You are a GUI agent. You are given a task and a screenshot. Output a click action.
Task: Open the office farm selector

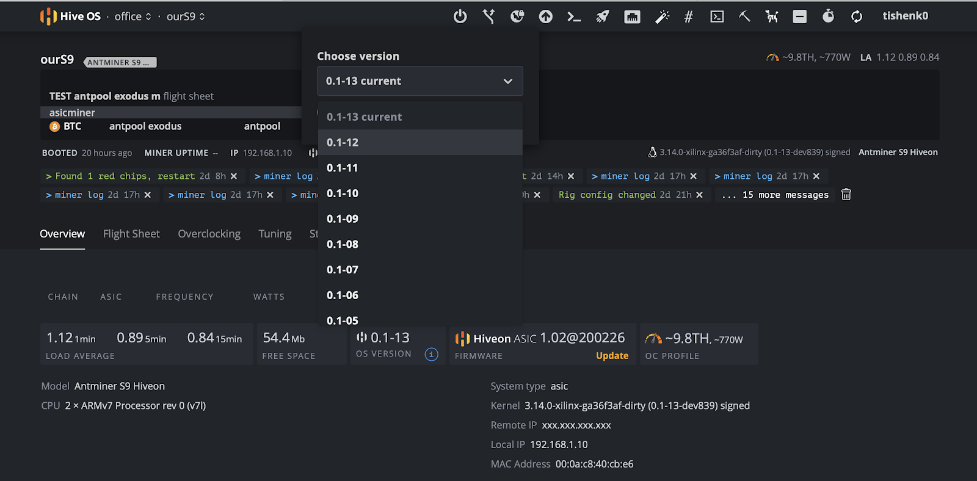[x=133, y=16]
